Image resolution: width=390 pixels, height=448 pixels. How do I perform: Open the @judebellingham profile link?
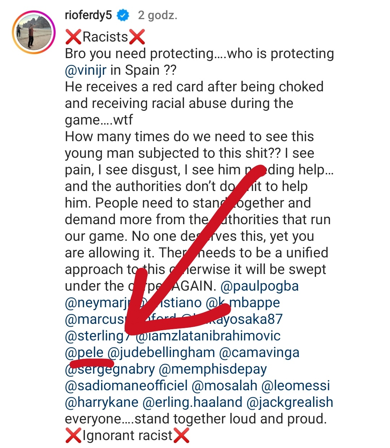click(x=161, y=352)
